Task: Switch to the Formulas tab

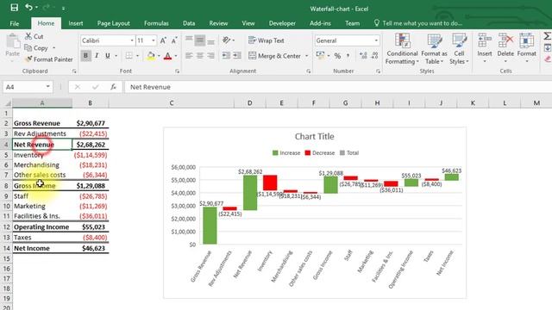Action: point(156,23)
